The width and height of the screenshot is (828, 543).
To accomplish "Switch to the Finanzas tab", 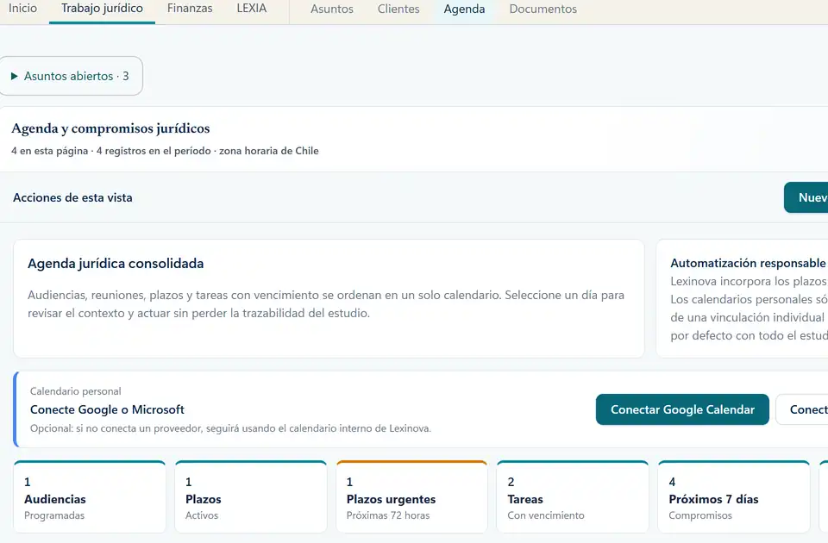I will pos(190,9).
